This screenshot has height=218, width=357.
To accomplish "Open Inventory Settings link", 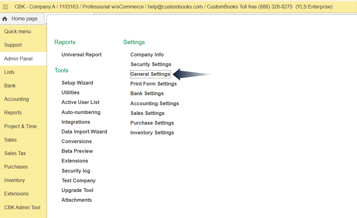I will click(152, 132).
